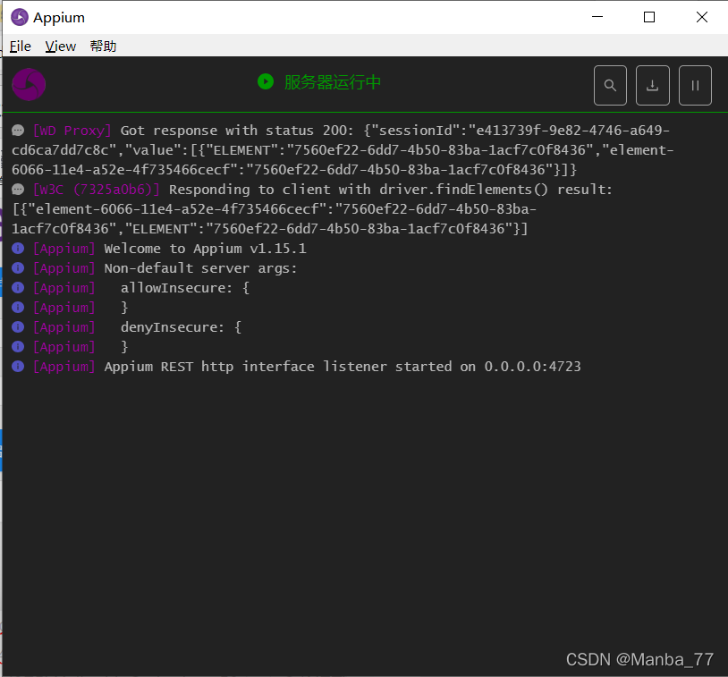Open the log search tool

[610, 86]
